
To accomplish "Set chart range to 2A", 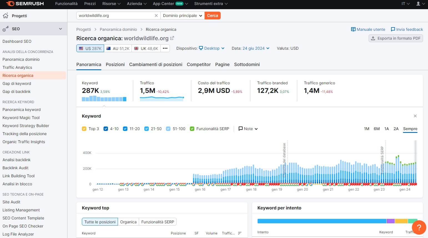I will point(396,129).
